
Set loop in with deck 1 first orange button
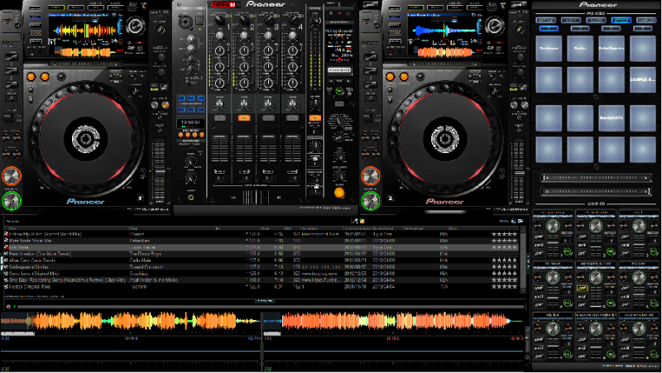click(x=31, y=77)
